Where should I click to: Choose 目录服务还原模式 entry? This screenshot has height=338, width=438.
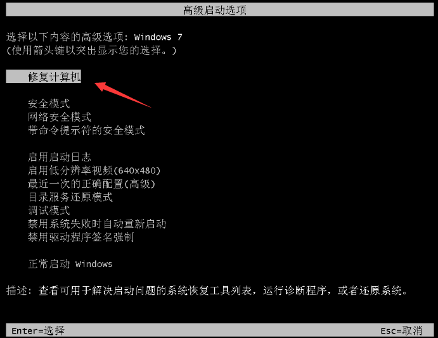pos(70,197)
